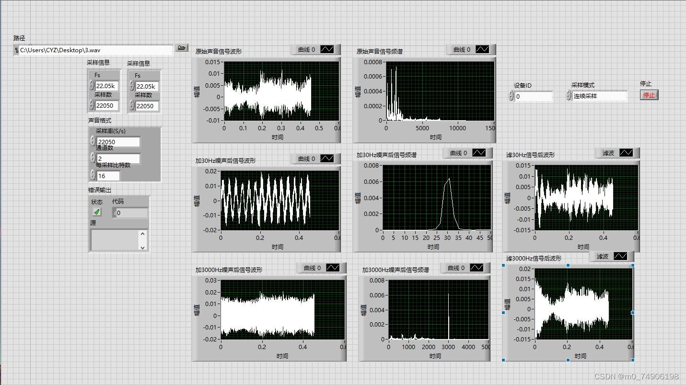Click the 声音格式 cluster label

pos(100,120)
